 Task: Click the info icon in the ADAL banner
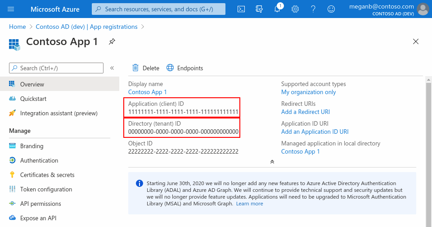pos(139,183)
